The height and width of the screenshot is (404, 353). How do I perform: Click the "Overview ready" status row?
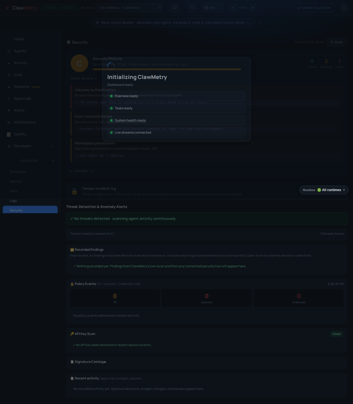(176, 96)
